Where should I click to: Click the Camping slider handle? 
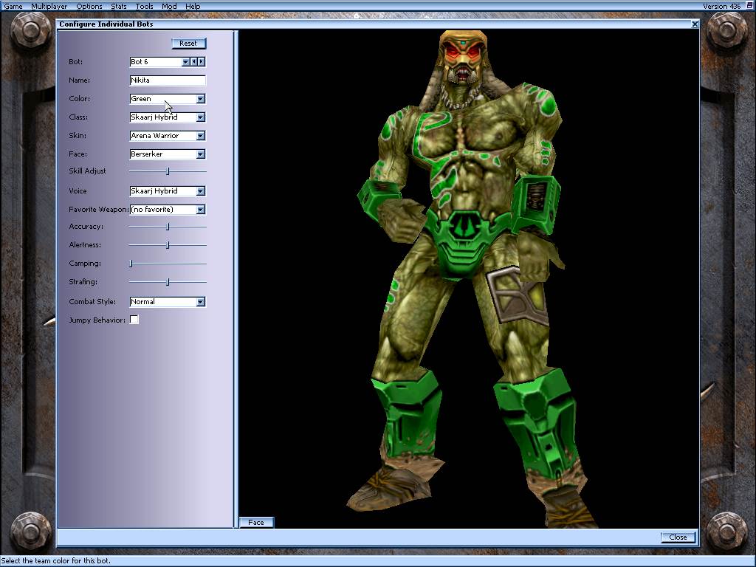point(131,264)
